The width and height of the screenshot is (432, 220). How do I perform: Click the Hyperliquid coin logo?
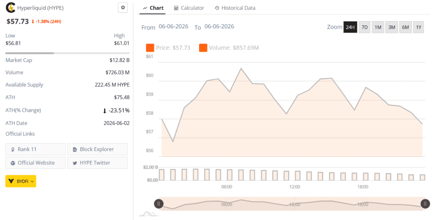pyautogui.click(x=11, y=8)
